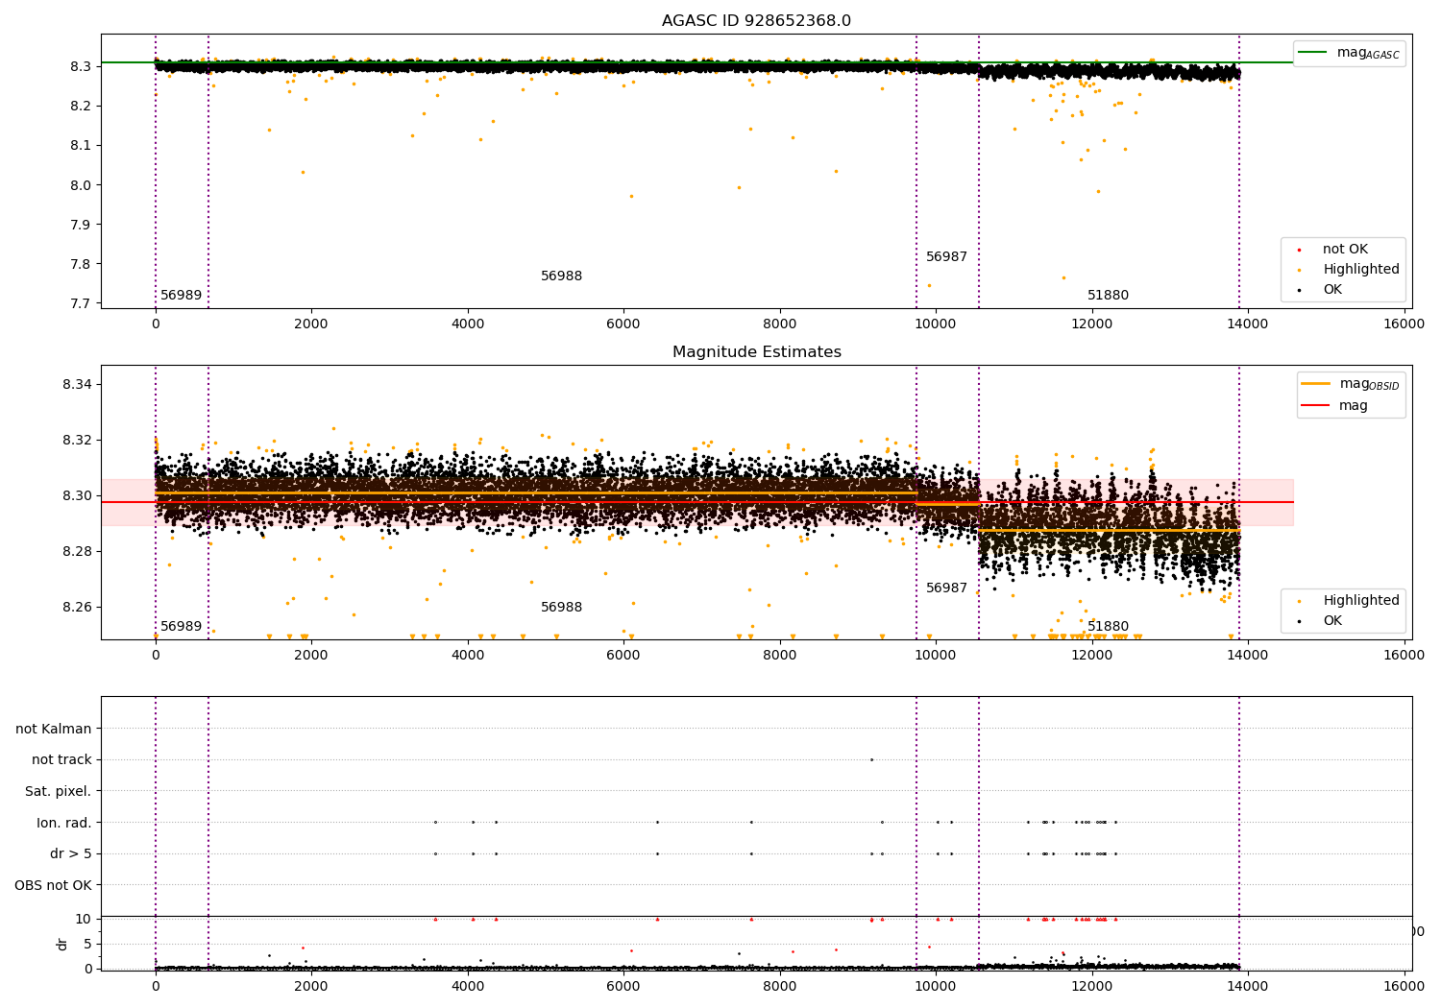
Task: Click the '8000' x-tick under the top plot
Action: (779, 324)
